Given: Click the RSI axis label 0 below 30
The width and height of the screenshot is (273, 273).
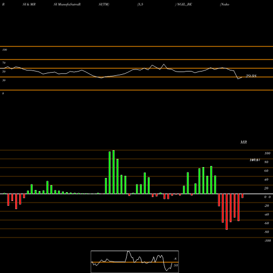Looking at the screenshot, I should [3, 93].
